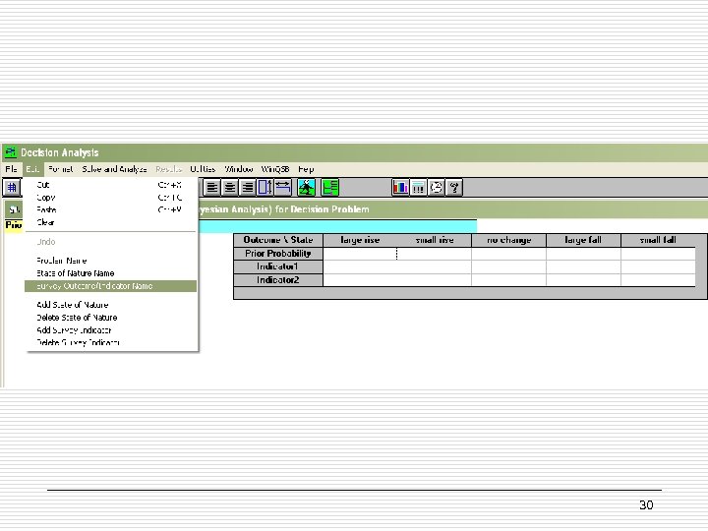The height and width of the screenshot is (531, 708).
Task: Choose Clear from the Edit menu
Action: [110, 222]
